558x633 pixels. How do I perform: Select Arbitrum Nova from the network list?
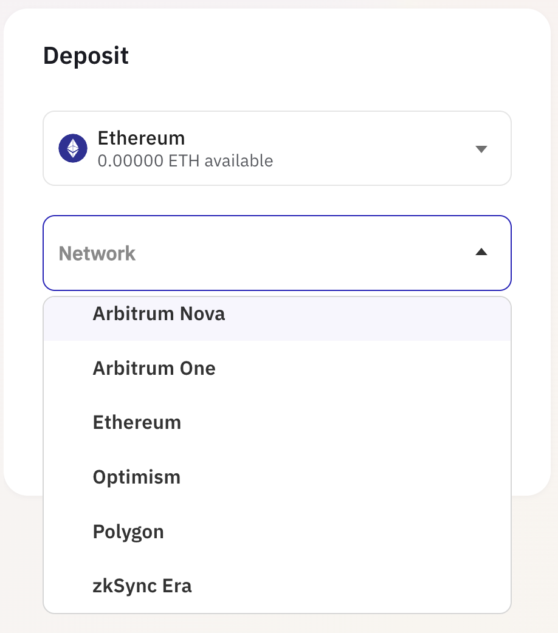(158, 313)
